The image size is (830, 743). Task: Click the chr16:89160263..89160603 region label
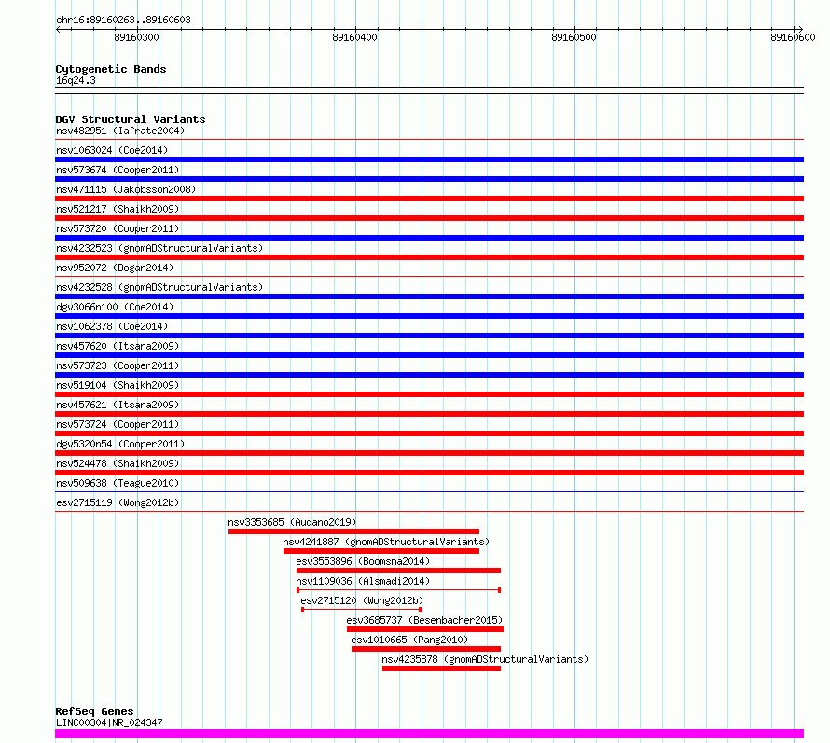123,21
